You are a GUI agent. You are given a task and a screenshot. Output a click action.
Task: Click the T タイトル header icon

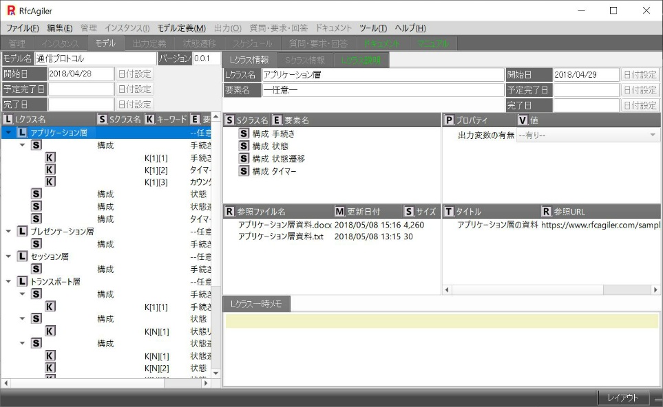[449, 212]
